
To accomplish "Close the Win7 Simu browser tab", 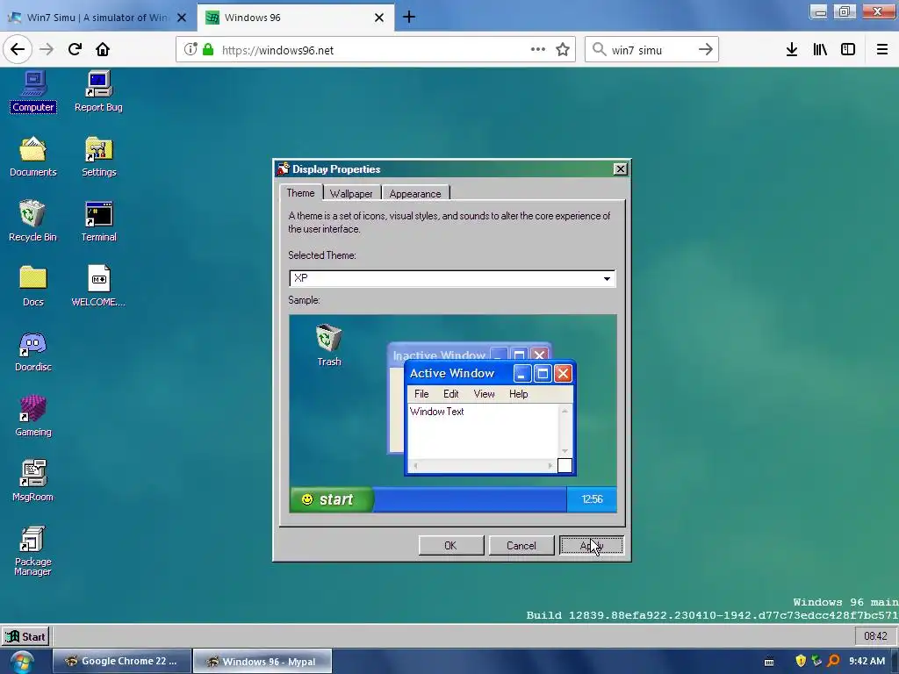I will [x=181, y=18].
